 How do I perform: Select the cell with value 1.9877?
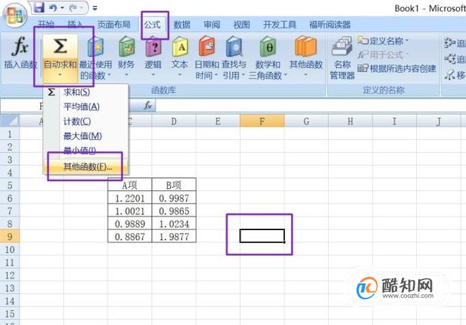(174, 236)
